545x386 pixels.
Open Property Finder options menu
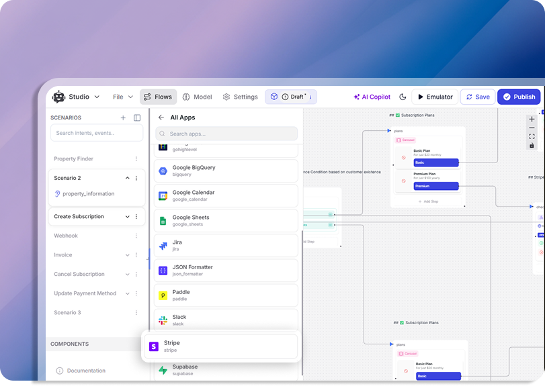[136, 158]
